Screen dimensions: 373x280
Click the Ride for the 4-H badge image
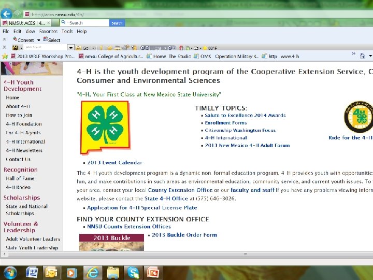pyautogui.click(x=358, y=117)
